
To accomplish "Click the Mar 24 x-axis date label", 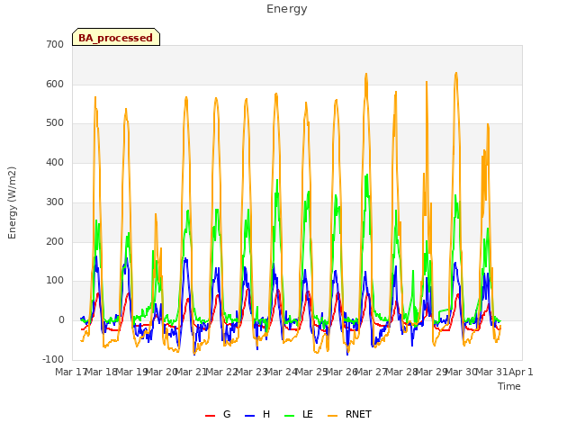I will pos(281,372).
